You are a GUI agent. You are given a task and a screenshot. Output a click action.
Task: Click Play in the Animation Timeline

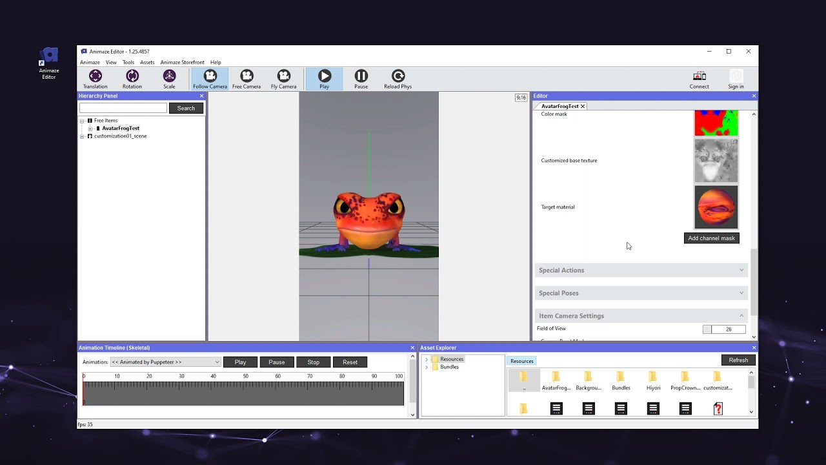(240, 362)
